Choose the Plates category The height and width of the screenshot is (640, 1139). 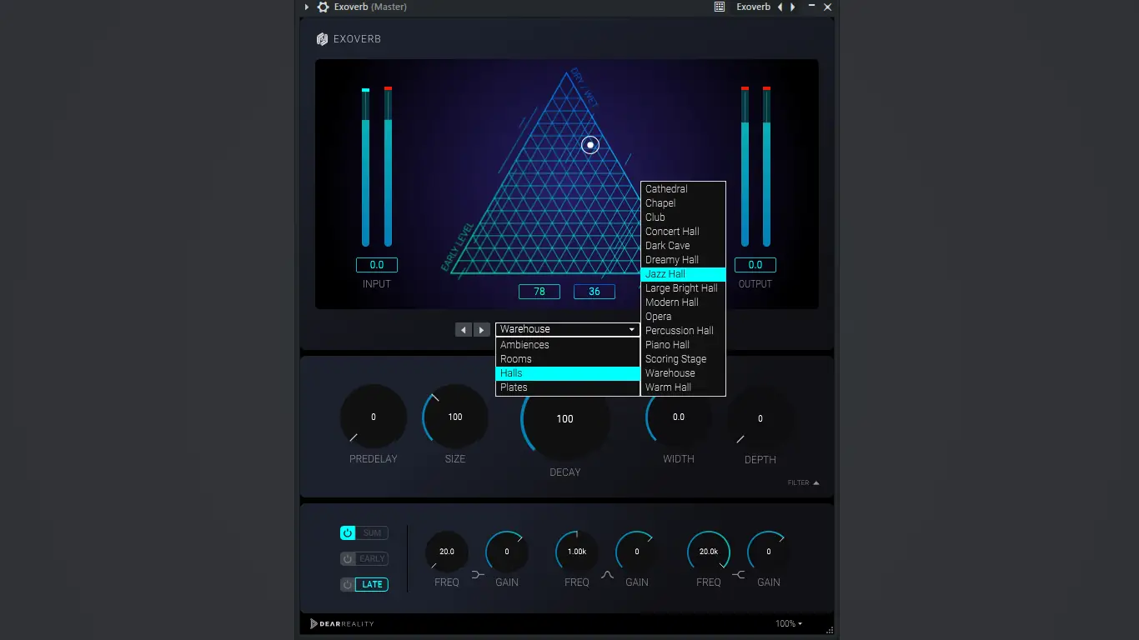pos(568,387)
